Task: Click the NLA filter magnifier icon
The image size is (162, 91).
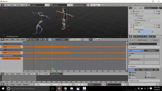Action: (x=40, y=74)
